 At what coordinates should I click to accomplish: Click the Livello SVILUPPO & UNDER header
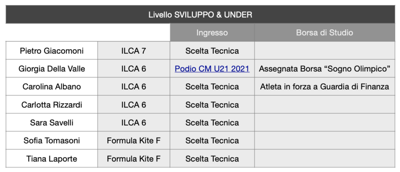[x=200, y=15]
